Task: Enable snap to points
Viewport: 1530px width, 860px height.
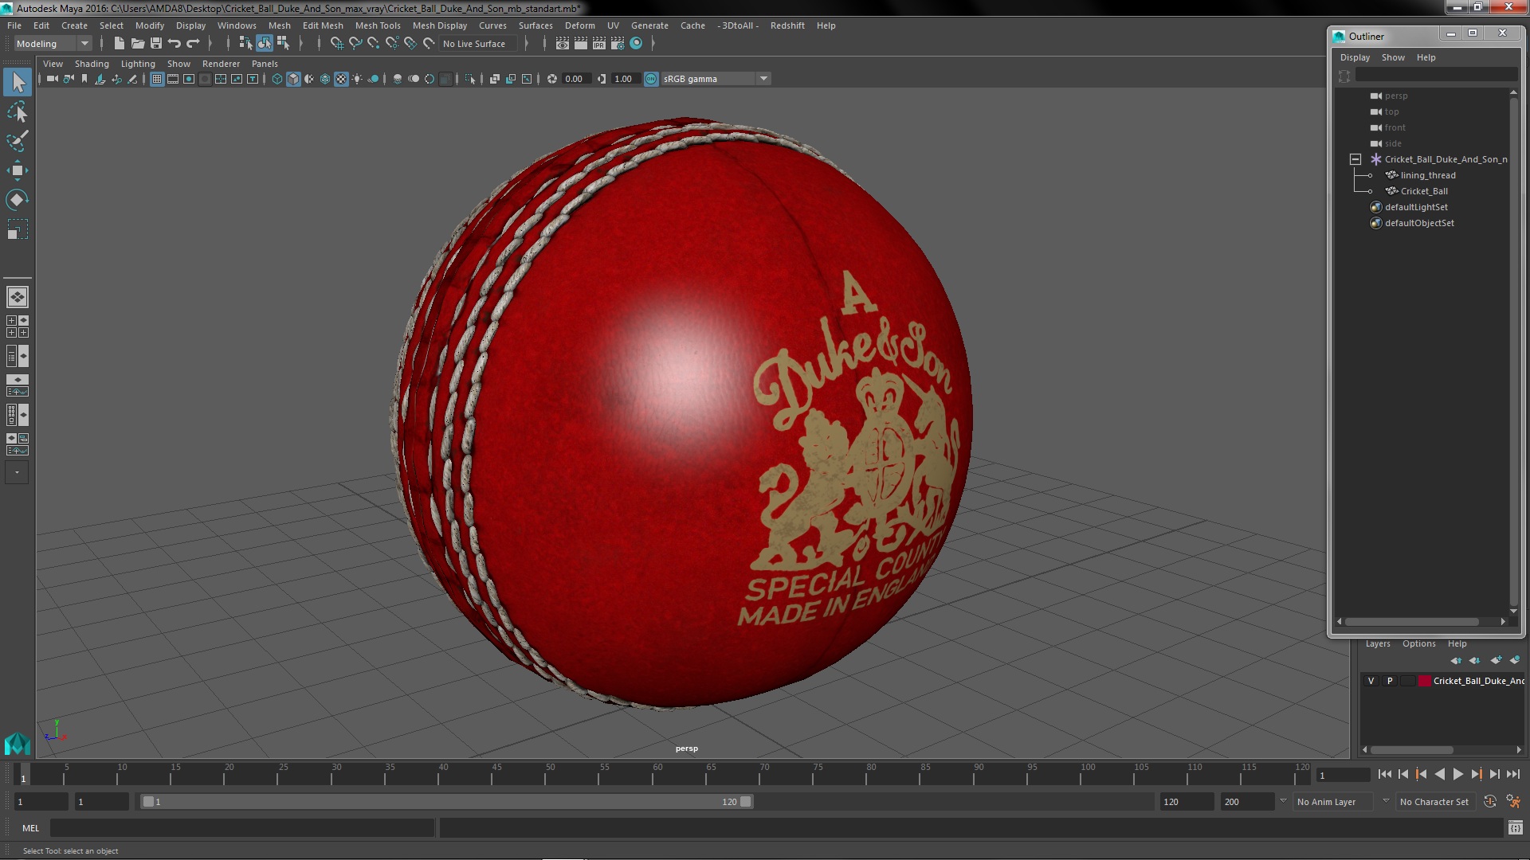Action: point(374,44)
